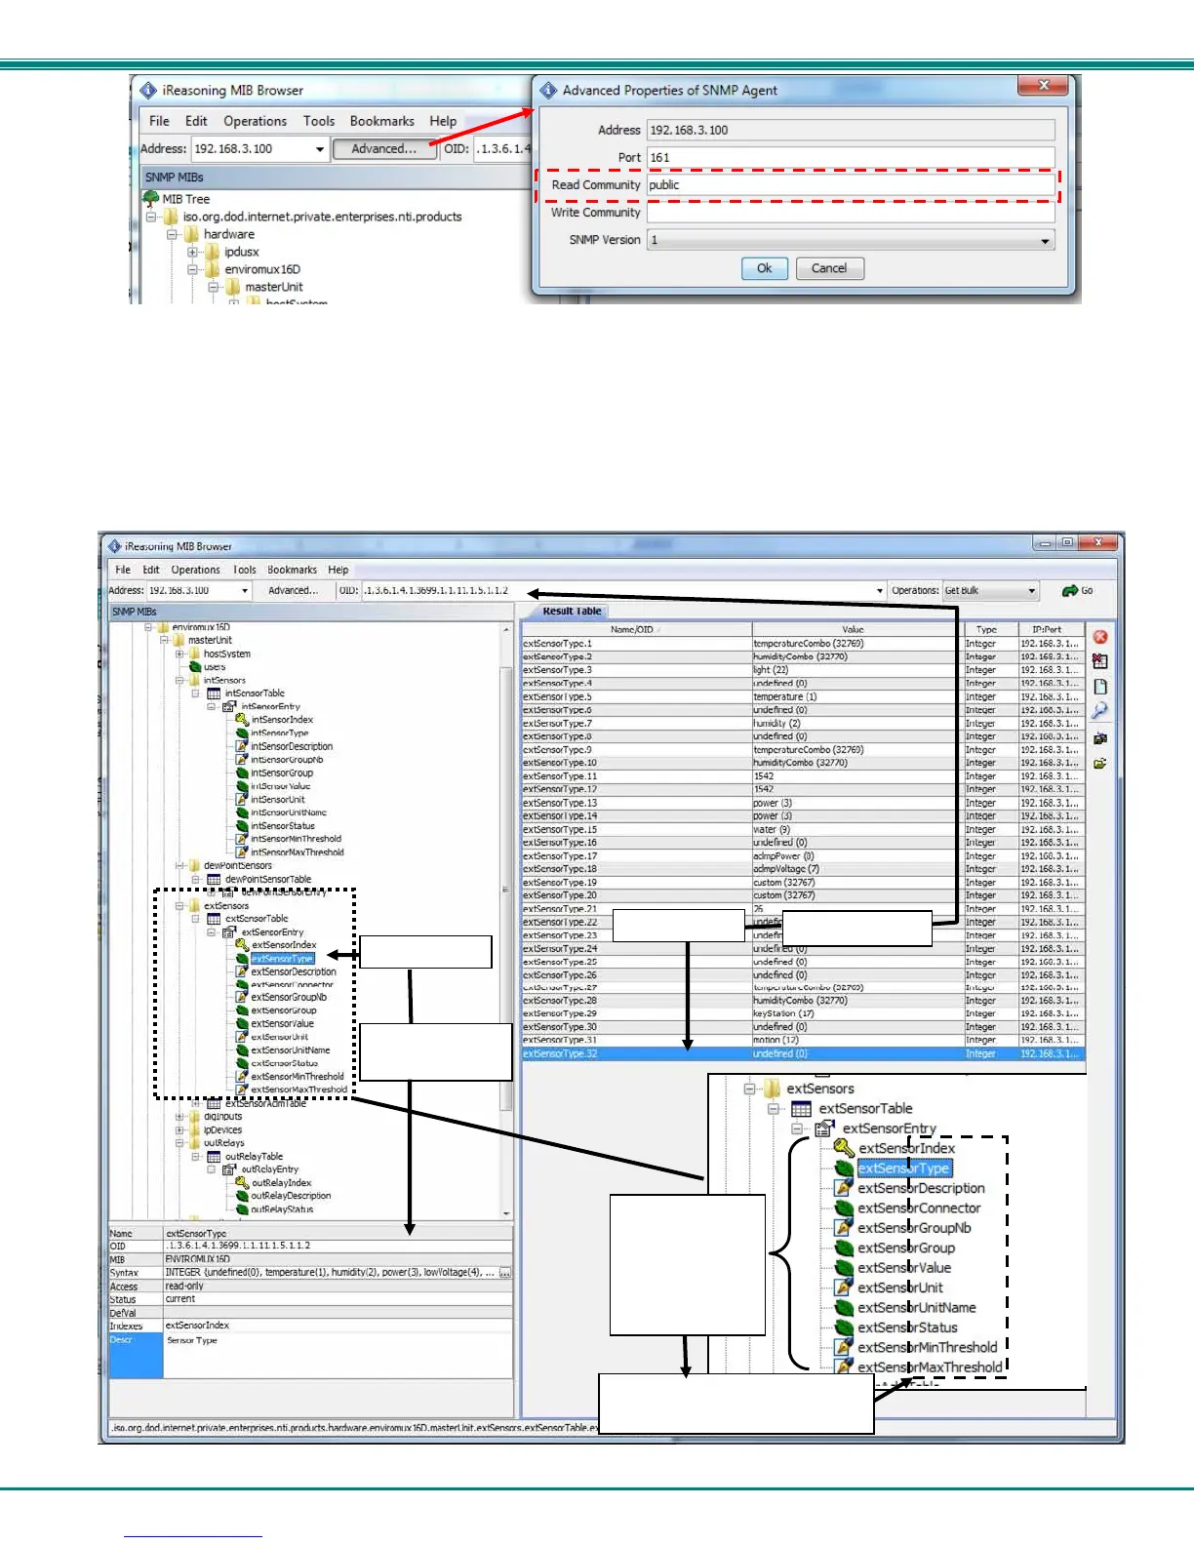Click the Go button

1078,591
